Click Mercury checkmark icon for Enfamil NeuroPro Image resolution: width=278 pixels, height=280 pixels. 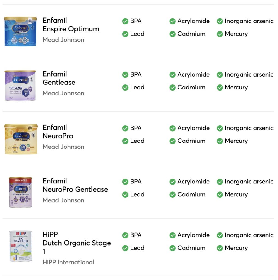coord(220,141)
